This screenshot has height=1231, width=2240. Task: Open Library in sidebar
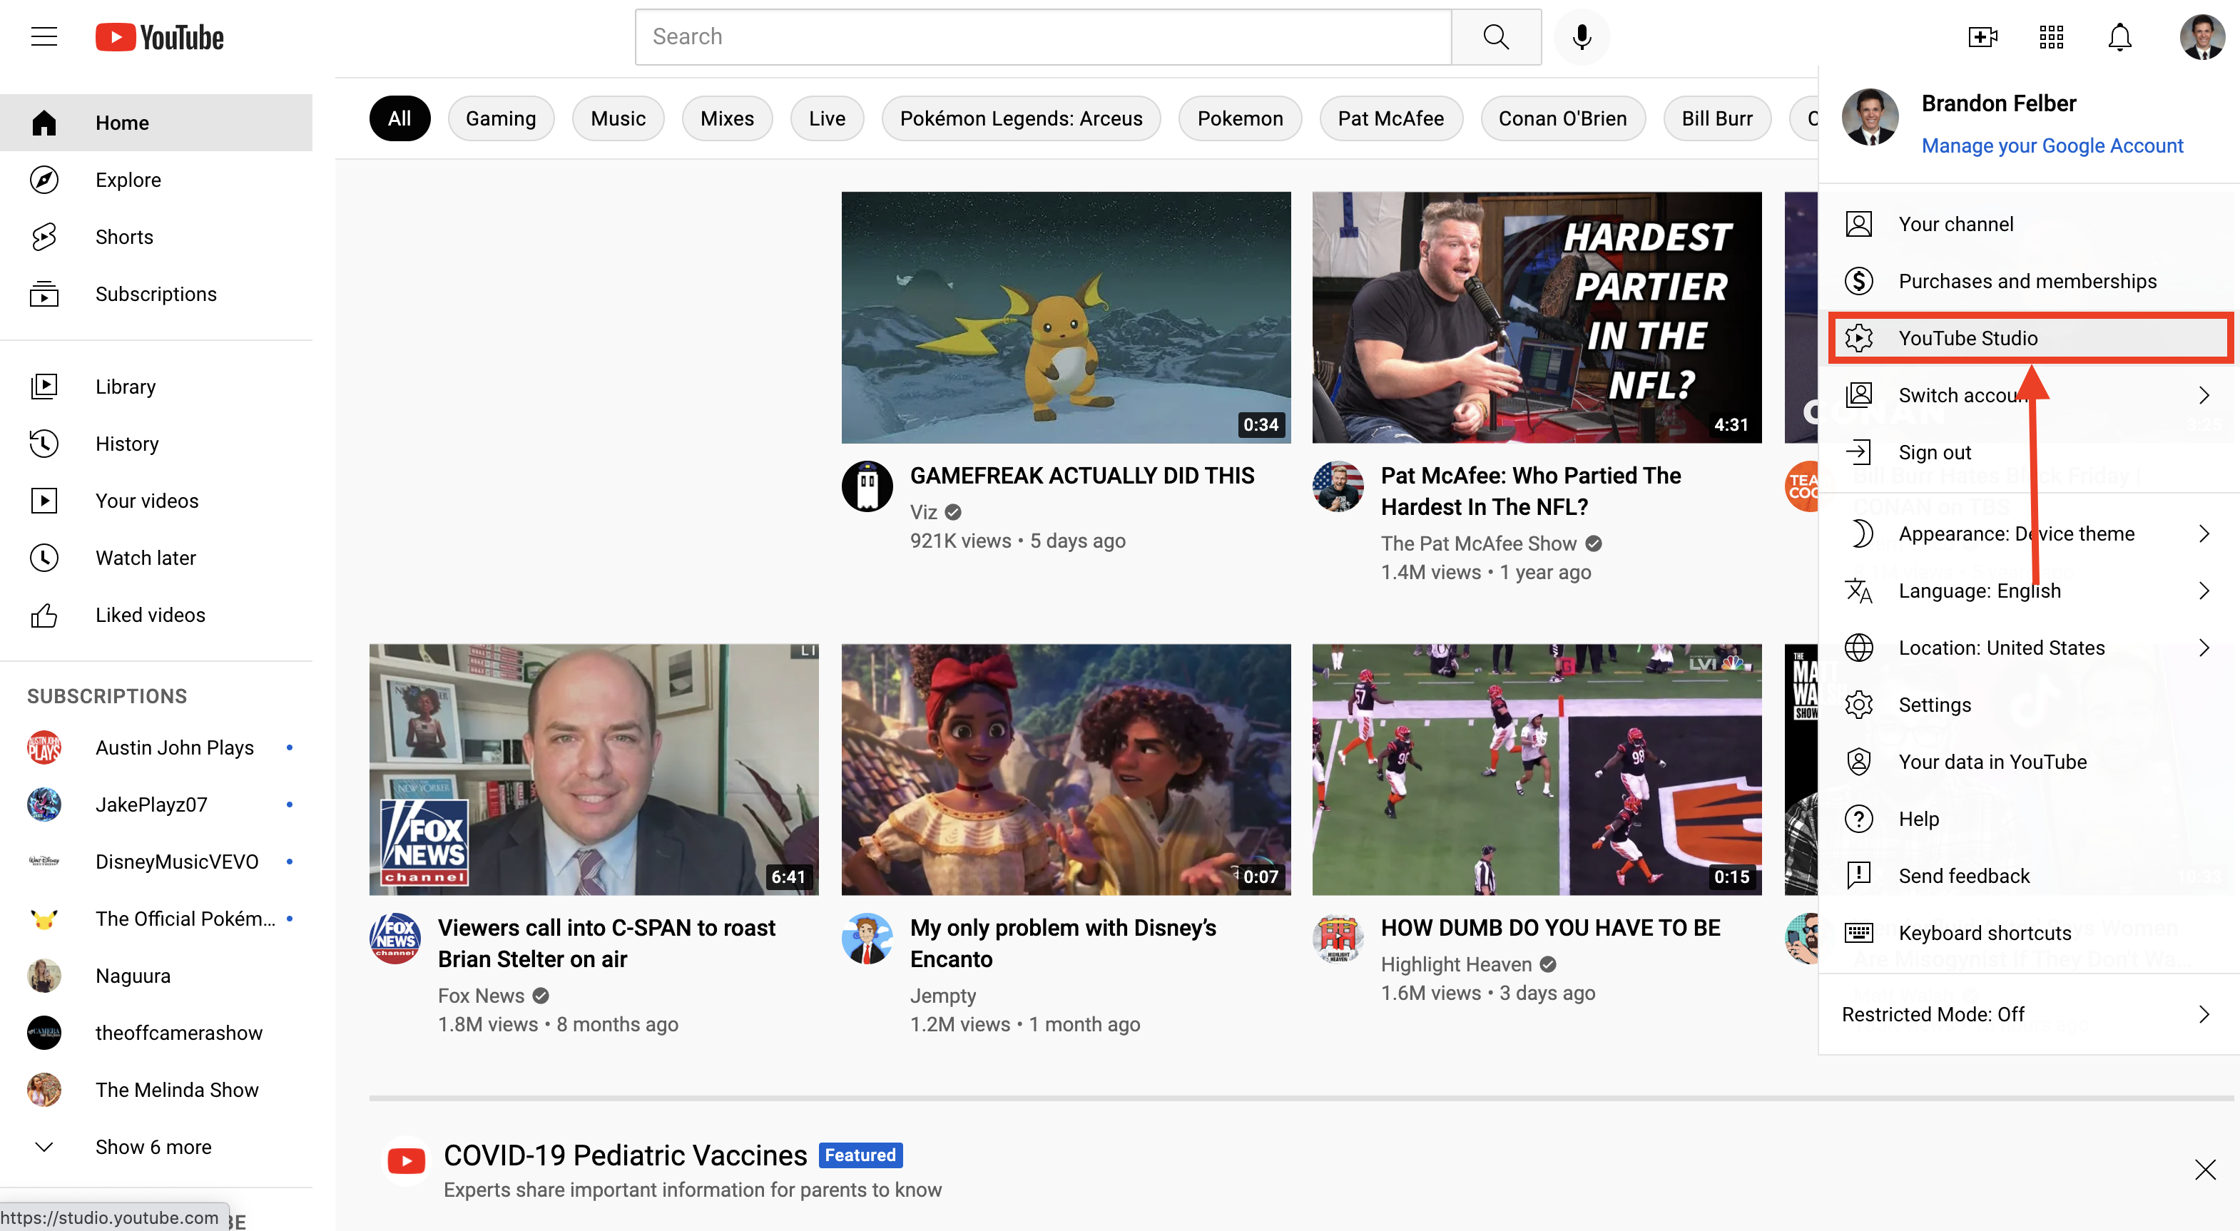(156, 386)
